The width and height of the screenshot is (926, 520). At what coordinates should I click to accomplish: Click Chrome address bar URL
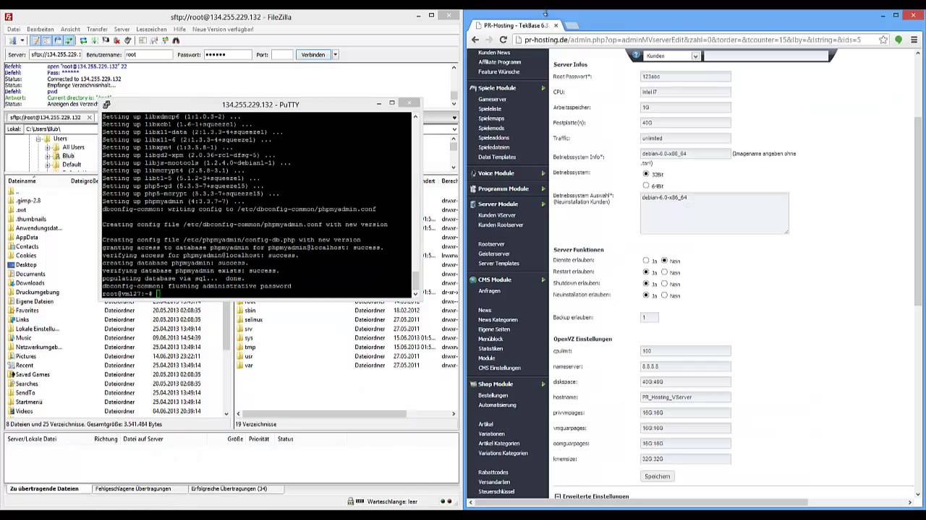click(692, 40)
